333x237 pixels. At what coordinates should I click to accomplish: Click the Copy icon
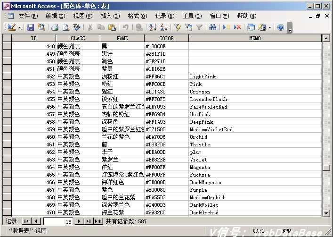pyautogui.click(x=101, y=27)
